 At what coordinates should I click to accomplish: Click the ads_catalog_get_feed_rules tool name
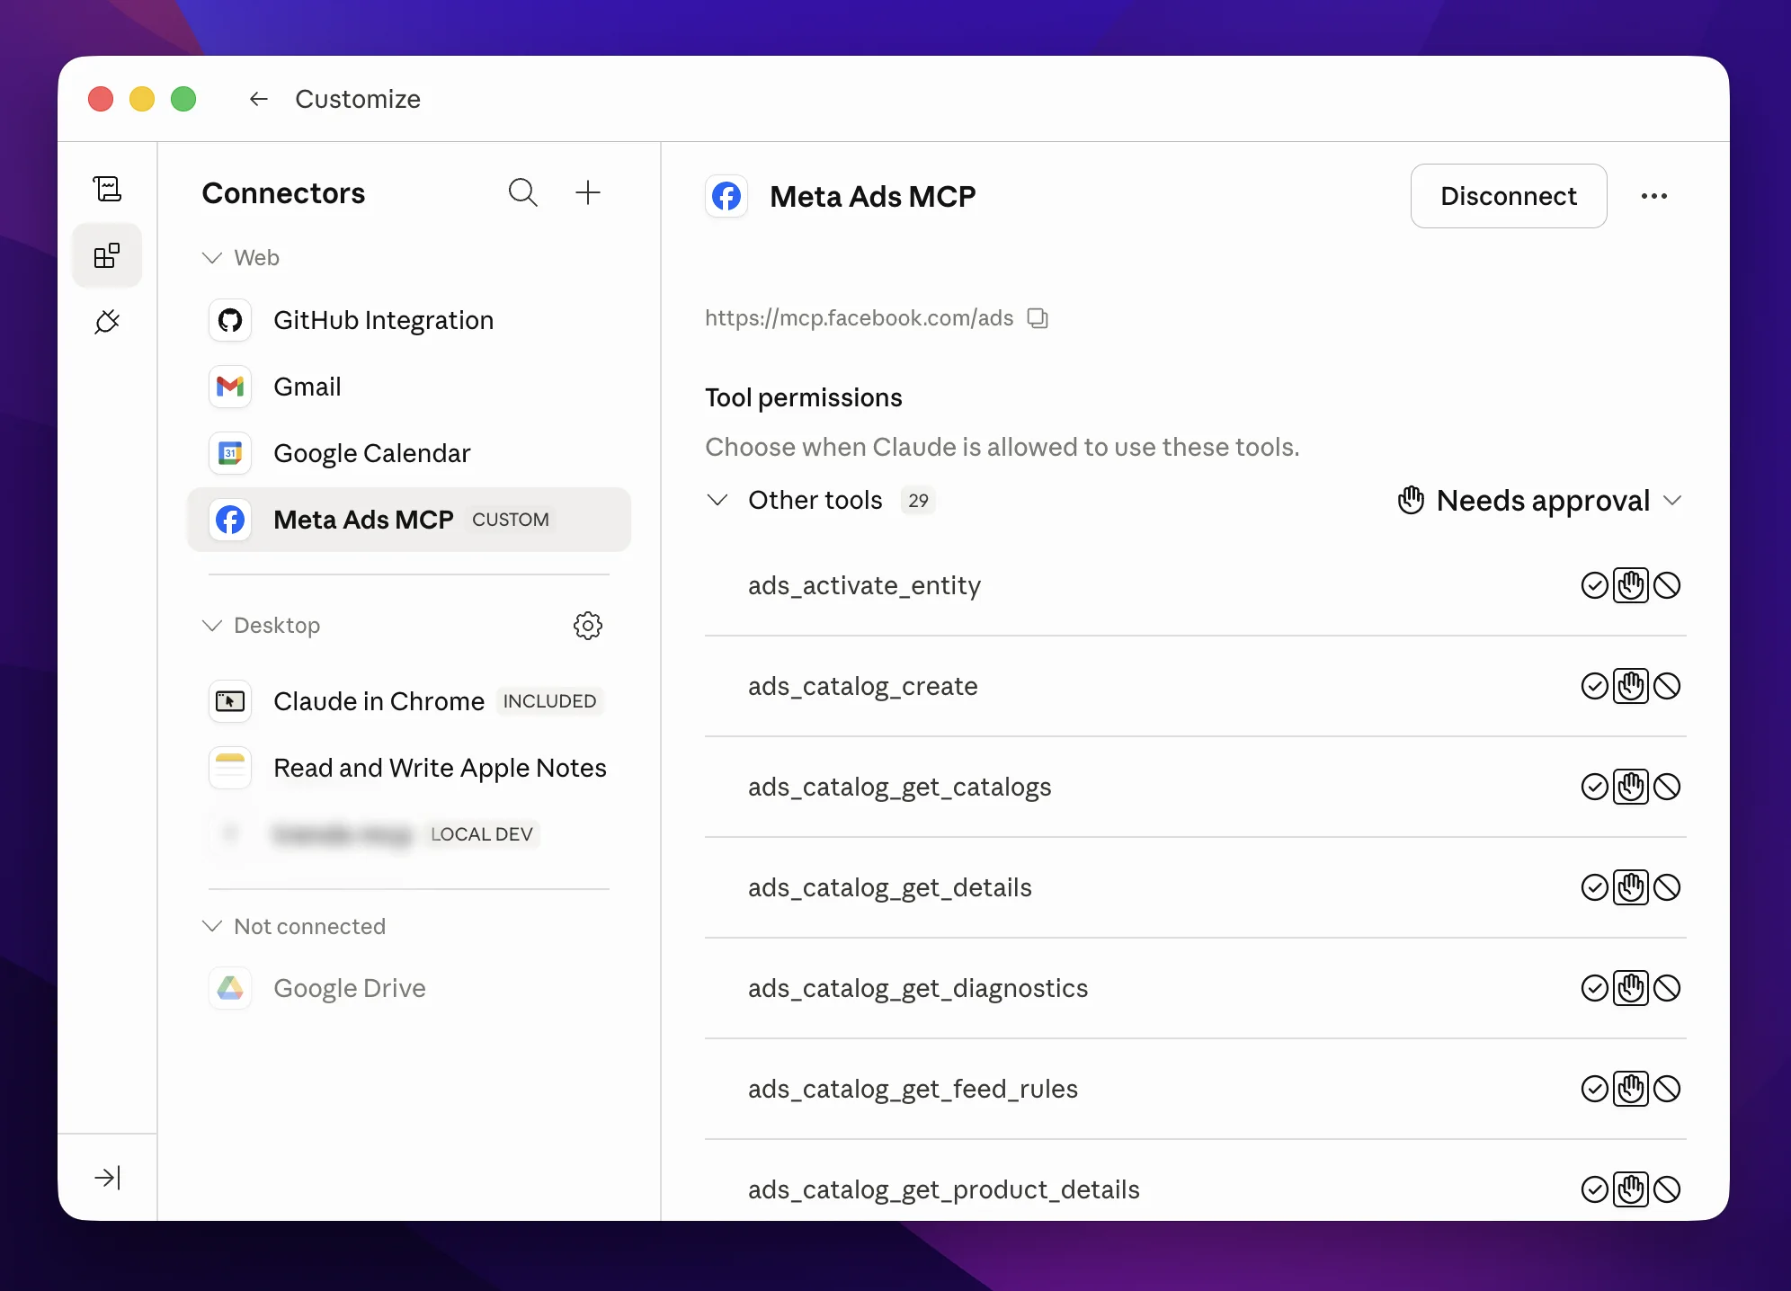pos(913,1090)
